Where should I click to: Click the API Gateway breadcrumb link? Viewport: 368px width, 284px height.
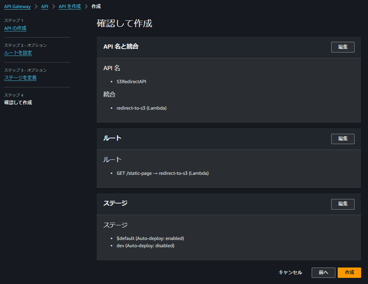coord(17,6)
